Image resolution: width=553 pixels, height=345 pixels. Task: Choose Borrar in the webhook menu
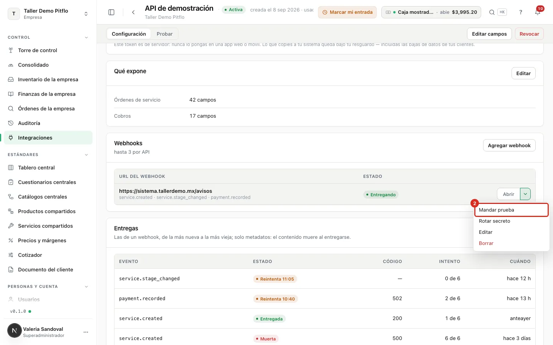[x=511, y=243]
